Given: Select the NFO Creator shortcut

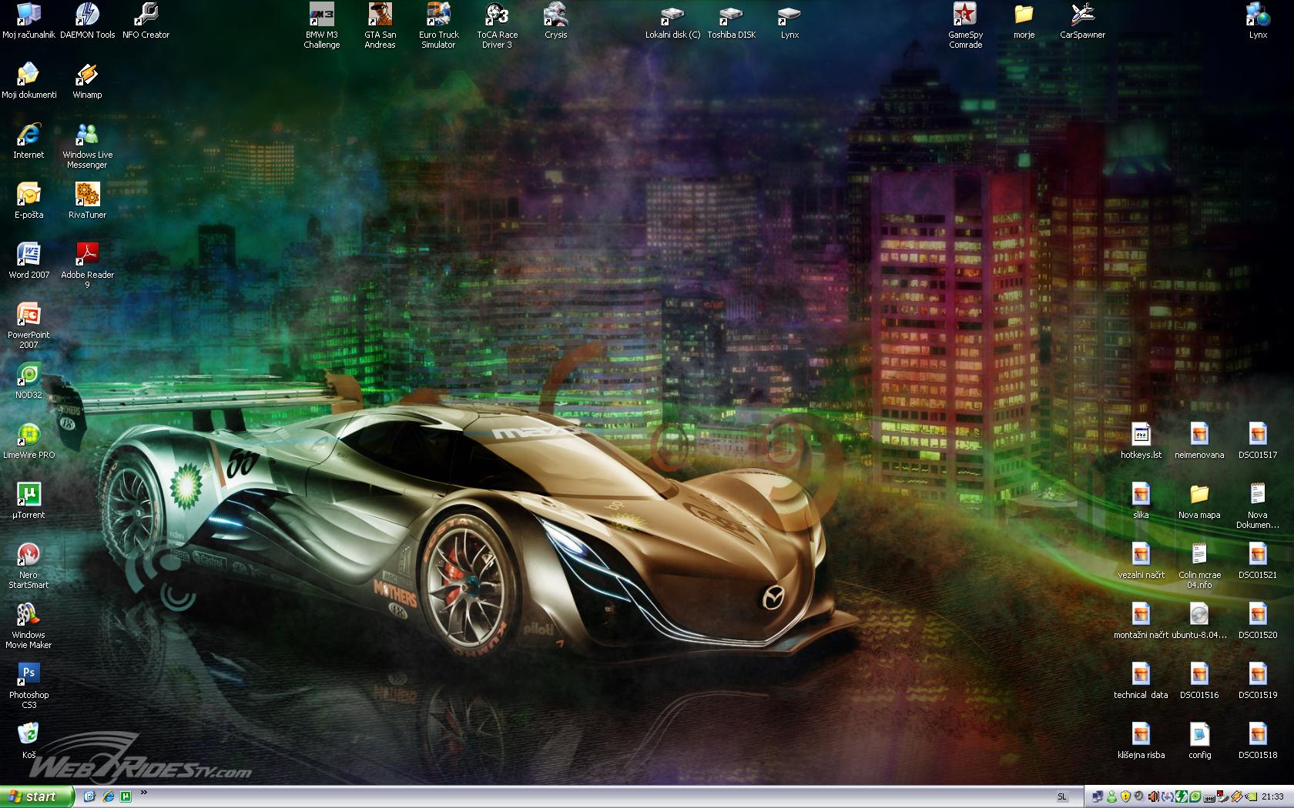Looking at the screenshot, I should (146, 21).
